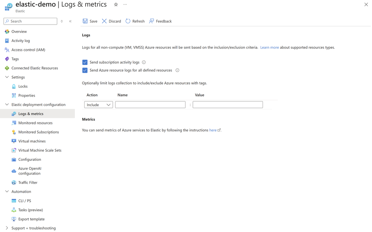
Task: Click the Feedback button label
Action: [164, 21]
